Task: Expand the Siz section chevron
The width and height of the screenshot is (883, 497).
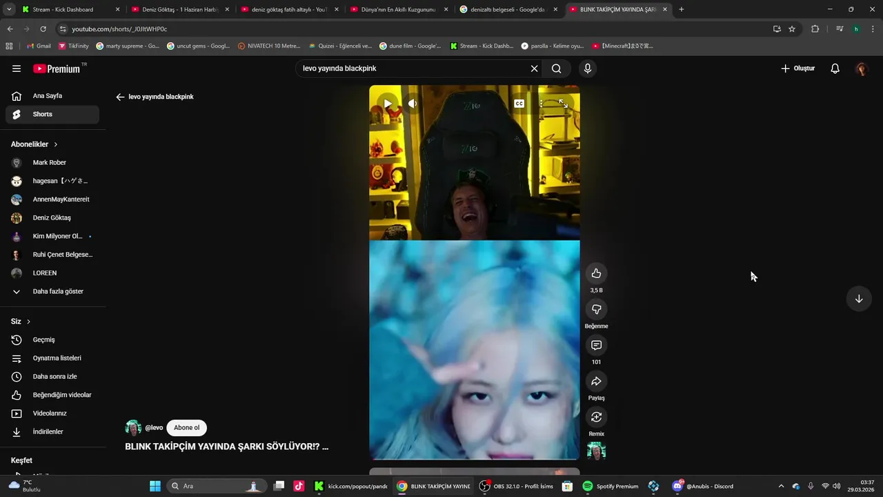Action: click(28, 322)
